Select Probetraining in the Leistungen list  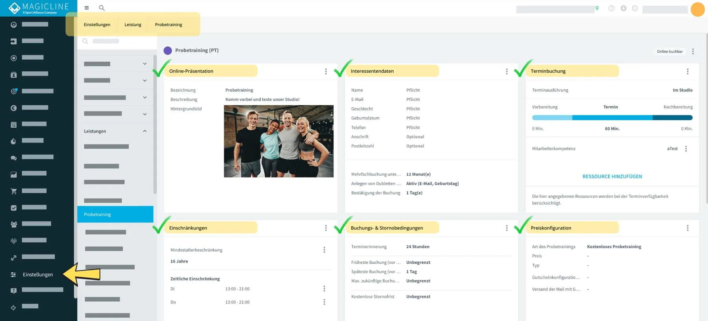(x=115, y=215)
